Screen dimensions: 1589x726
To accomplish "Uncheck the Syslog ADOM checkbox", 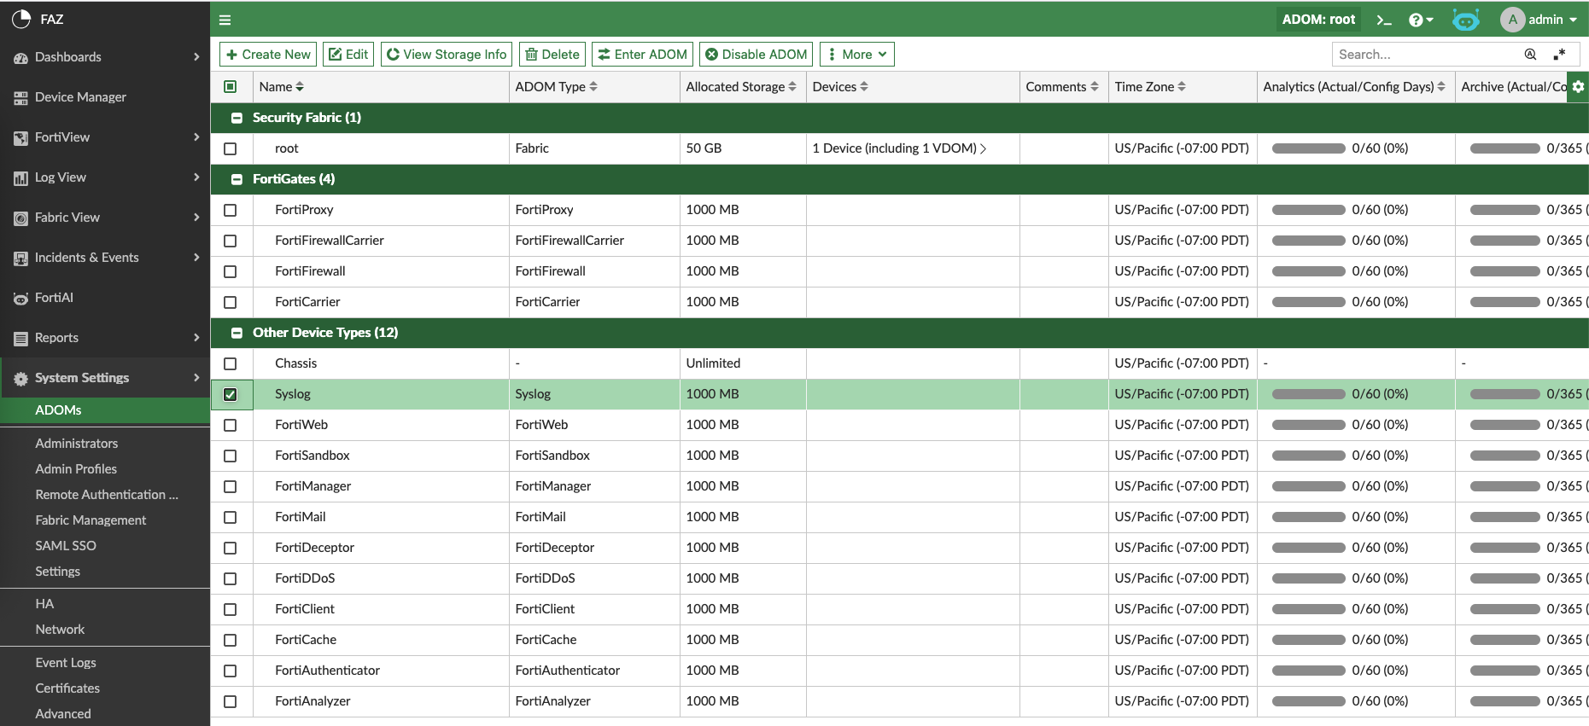I will click(231, 394).
